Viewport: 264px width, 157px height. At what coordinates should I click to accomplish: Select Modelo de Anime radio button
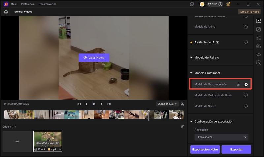246,27
